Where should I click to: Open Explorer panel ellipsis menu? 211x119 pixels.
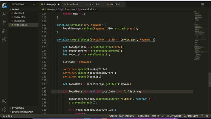34,4
